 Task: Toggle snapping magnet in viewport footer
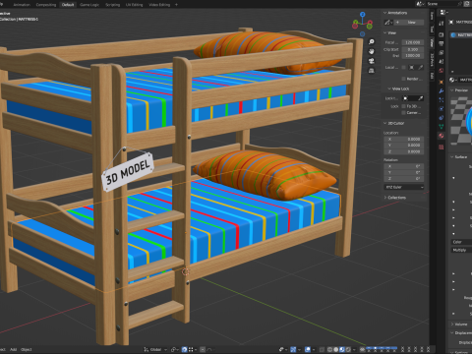click(185, 349)
